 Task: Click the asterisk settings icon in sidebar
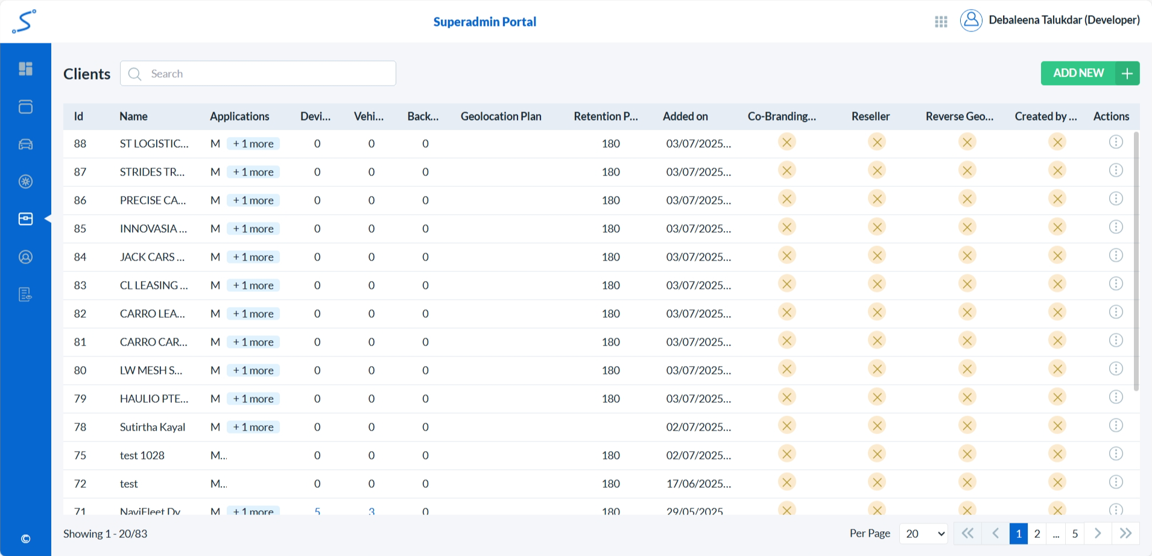click(x=25, y=181)
